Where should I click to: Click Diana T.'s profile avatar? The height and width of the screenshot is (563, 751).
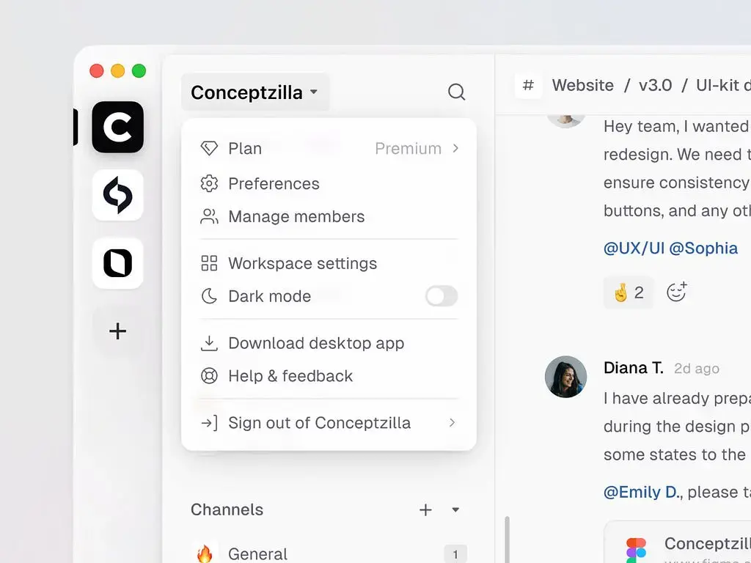565,377
